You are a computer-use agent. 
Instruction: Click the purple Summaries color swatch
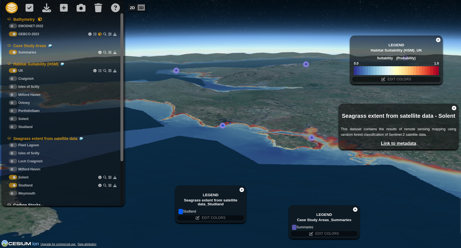[x=294, y=227]
